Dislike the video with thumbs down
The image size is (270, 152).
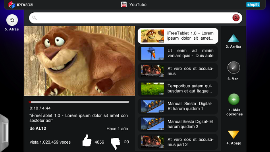click(116, 143)
